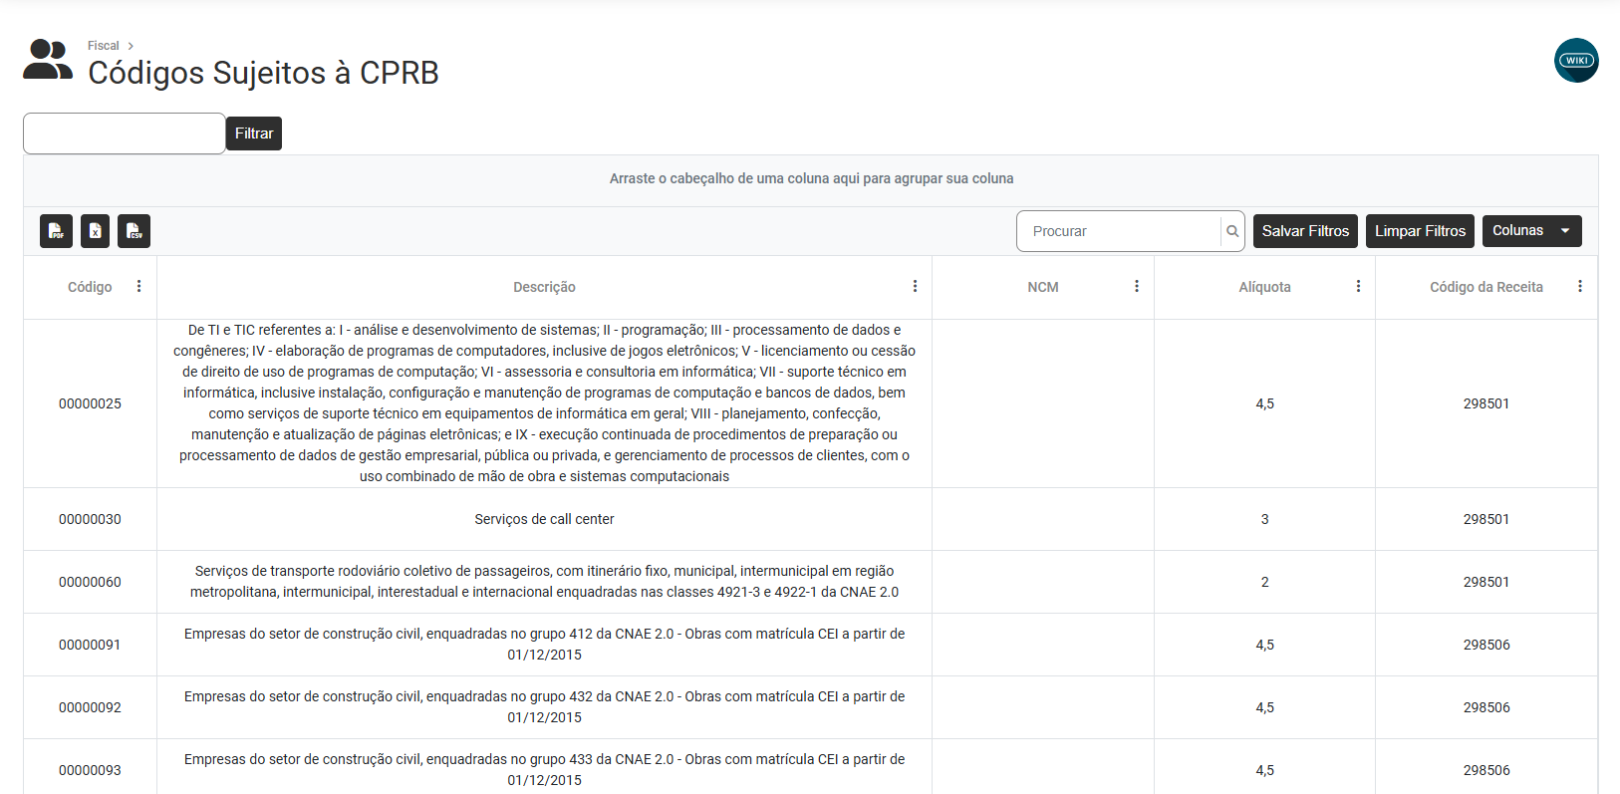Click Alíquota 4,5 in row 00000091

tap(1264, 645)
